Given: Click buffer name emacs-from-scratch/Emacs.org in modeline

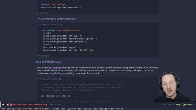Looking at the screenshot, I should click(30, 105).
